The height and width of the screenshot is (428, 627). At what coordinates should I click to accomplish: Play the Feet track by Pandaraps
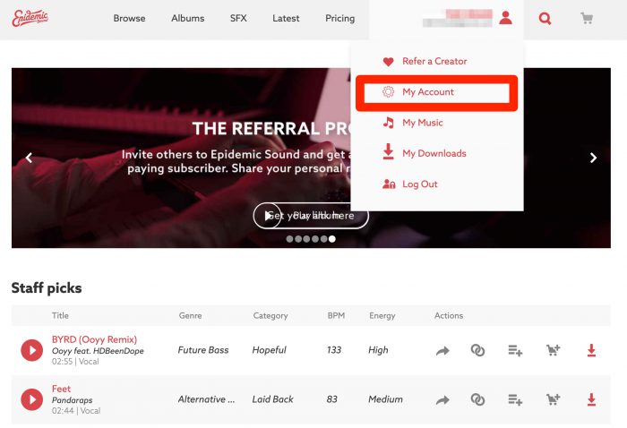(32, 399)
